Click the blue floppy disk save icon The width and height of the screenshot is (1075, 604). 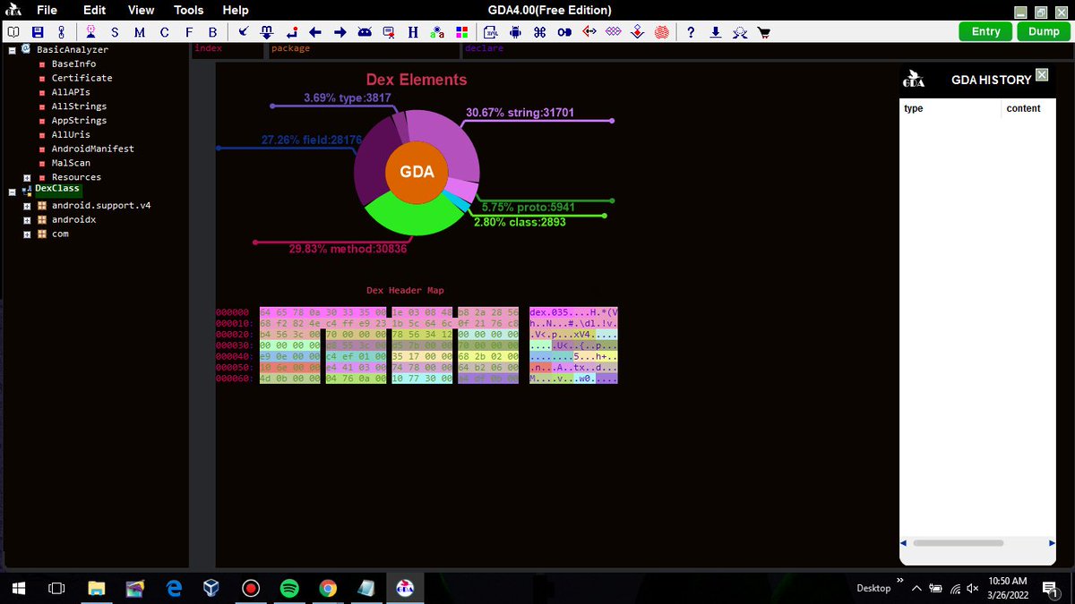(x=38, y=32)
